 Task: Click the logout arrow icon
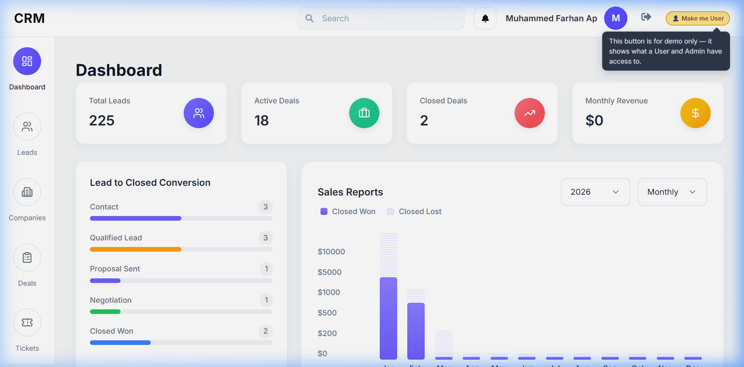(646, 17)
